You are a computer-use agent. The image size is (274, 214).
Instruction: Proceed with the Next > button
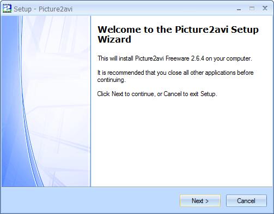click(200, 201)
